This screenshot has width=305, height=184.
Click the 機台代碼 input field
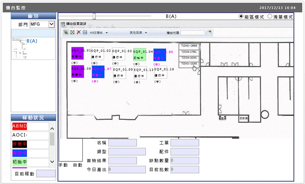[193, 33]
